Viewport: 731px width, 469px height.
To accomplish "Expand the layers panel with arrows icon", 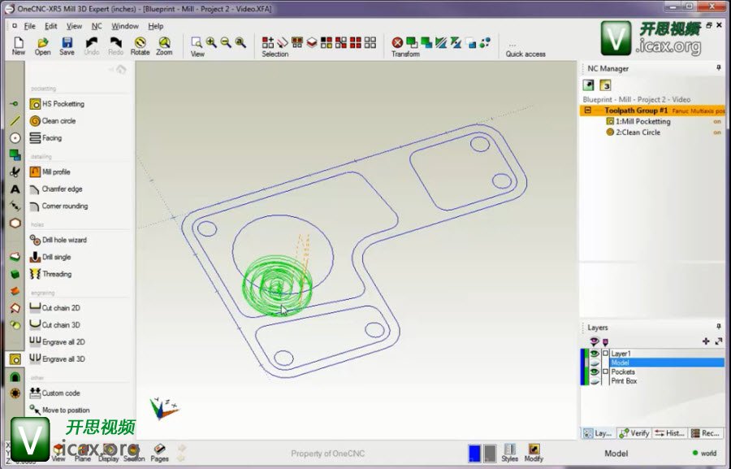I will (x=719, y=341).
